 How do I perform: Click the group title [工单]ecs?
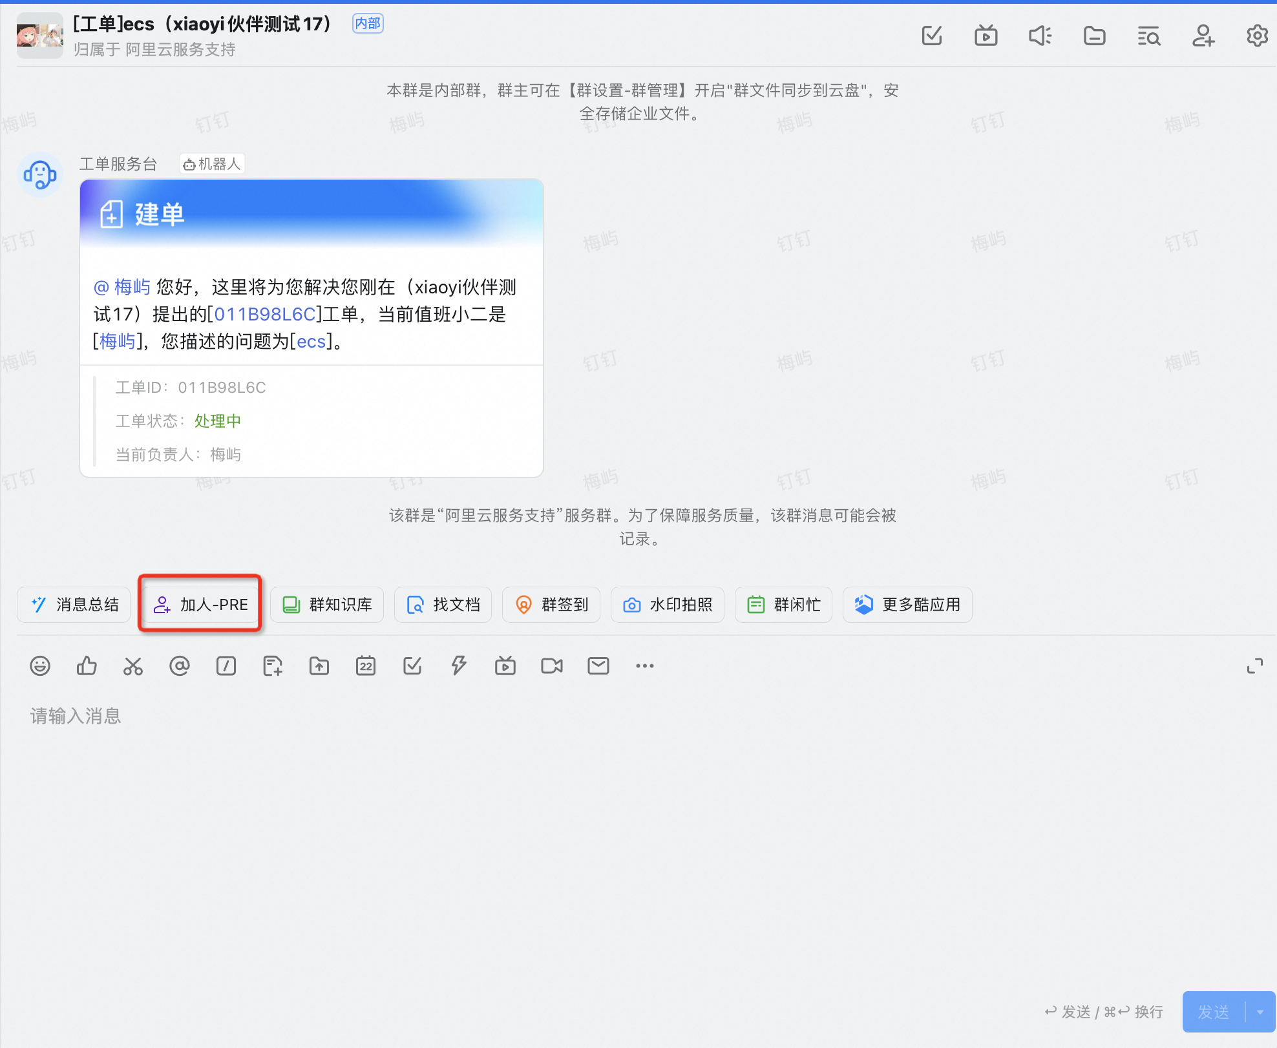[204, 24]
